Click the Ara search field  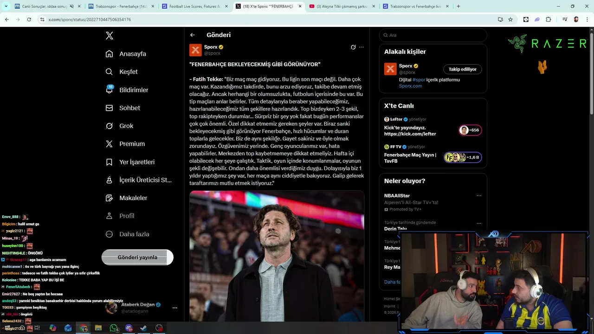(x=433, y=35)
